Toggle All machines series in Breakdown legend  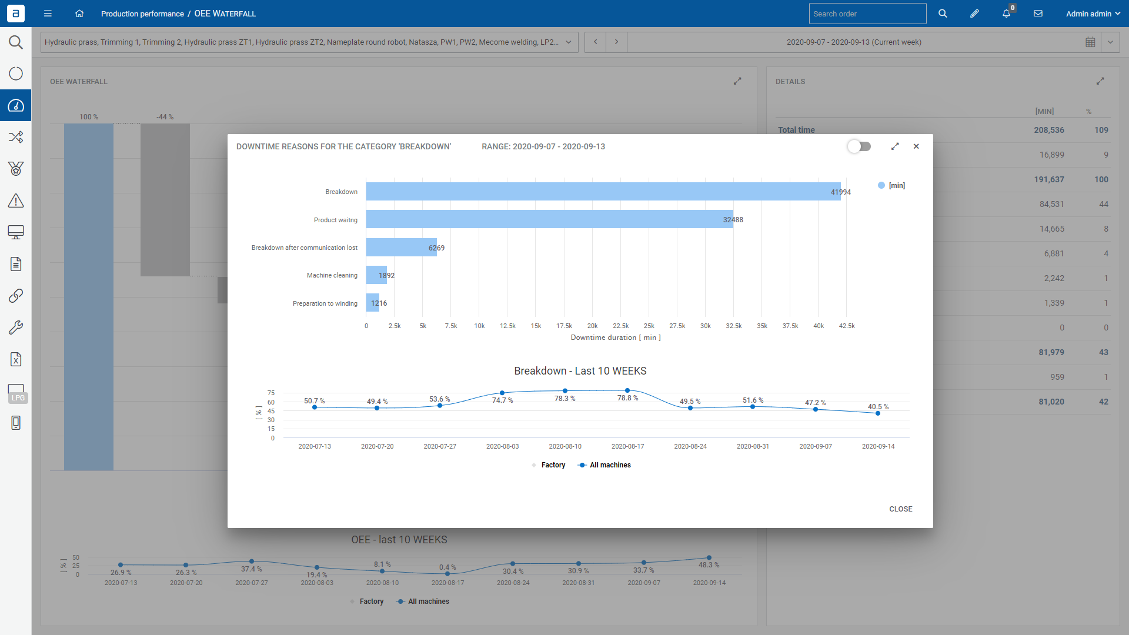click(604, 465)
